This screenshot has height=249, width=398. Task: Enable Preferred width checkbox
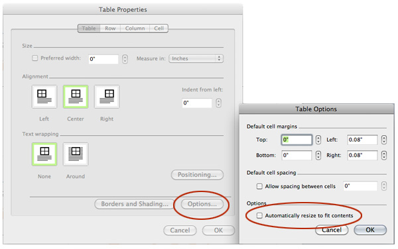34,58
